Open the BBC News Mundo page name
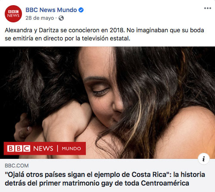This screenshot has width=215, height=192. pos(51,10)
